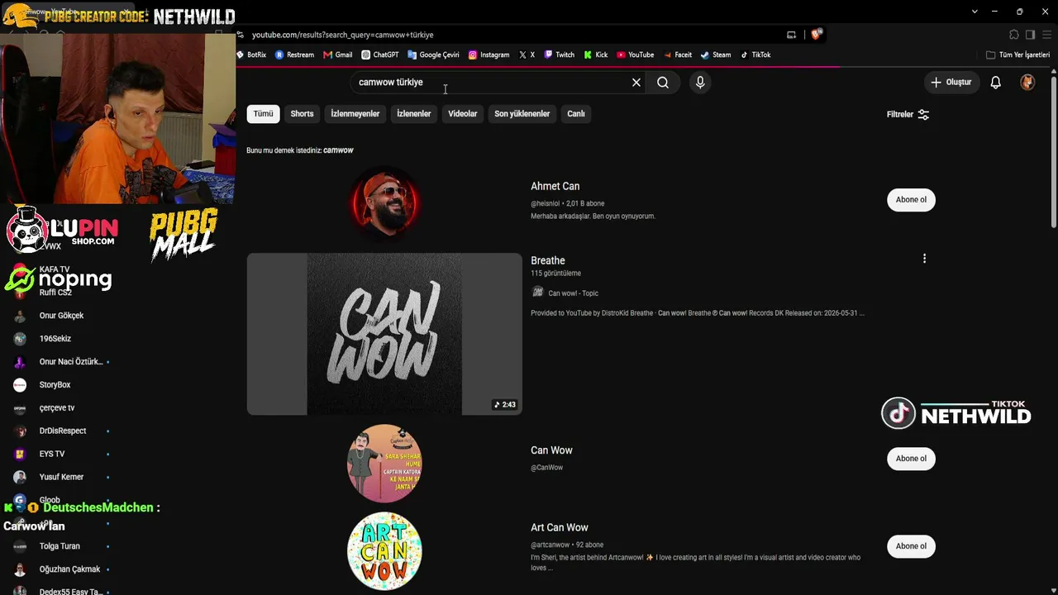
Task: Open the Gmail bookmark
Action: [x=338, y=55]
